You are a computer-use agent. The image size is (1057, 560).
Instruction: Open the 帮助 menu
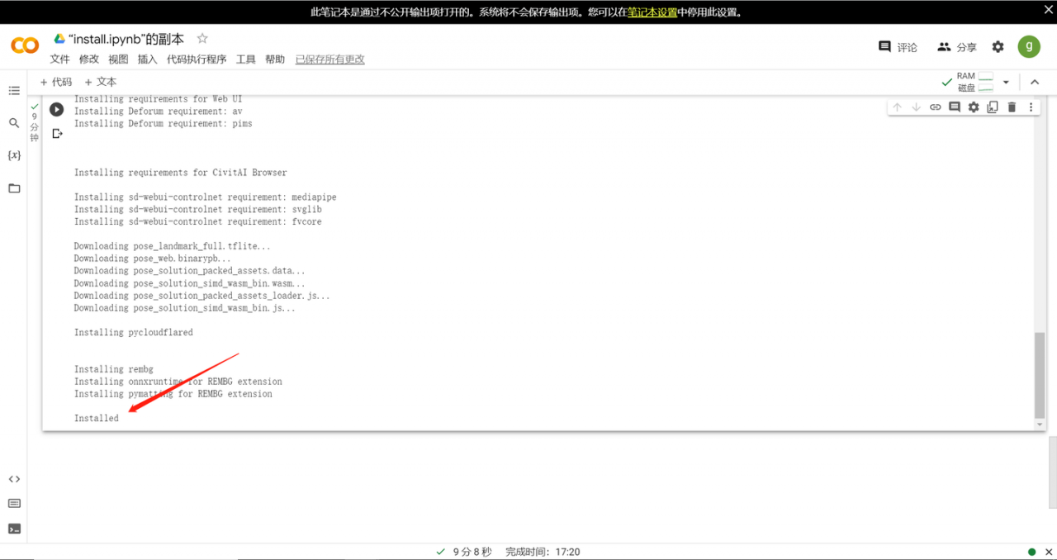(275, 59)
